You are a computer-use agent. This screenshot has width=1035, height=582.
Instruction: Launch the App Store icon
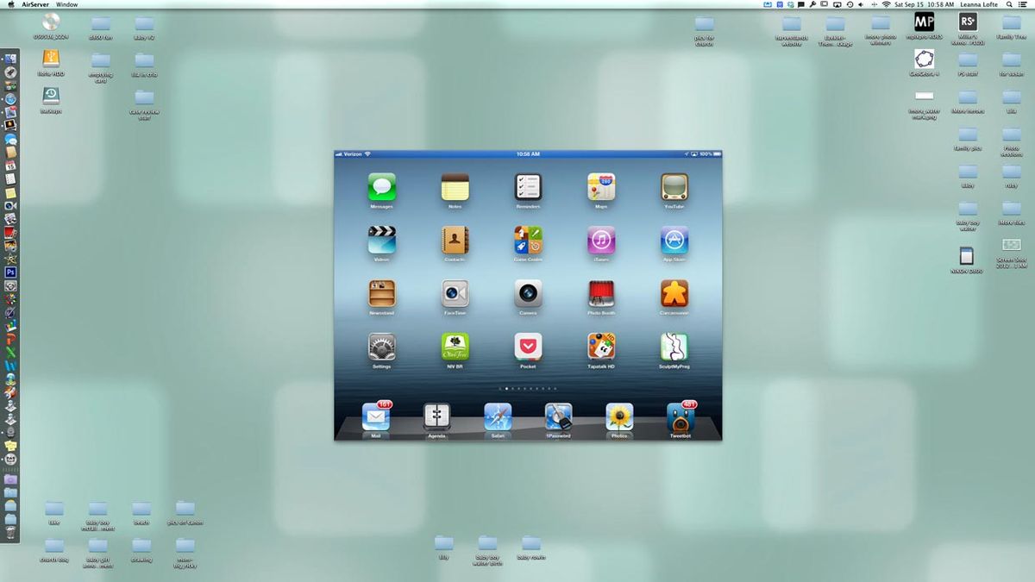(674, 240)
